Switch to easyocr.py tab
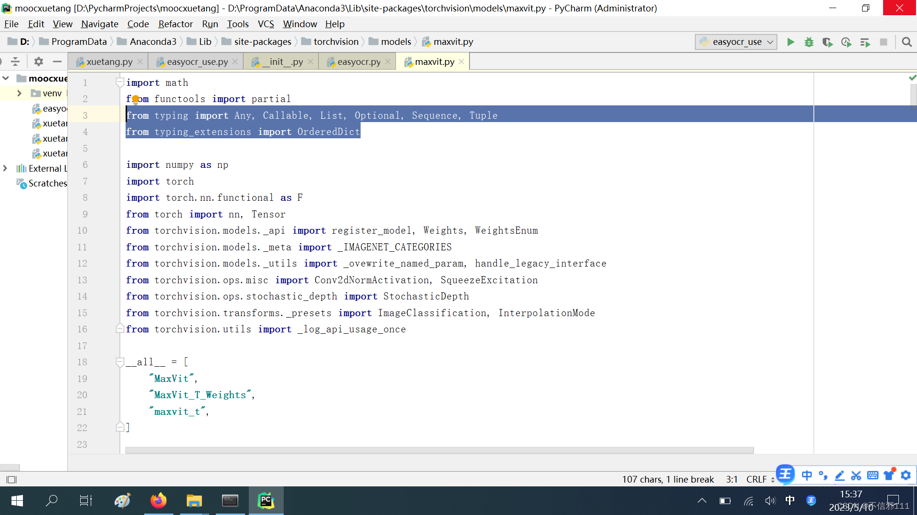Viewport: 917px width, 515px height. (x=358, y=62)
